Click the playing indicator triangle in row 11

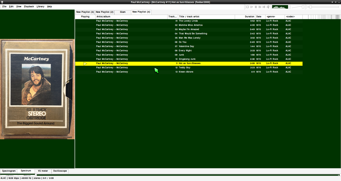click(85, 63)
